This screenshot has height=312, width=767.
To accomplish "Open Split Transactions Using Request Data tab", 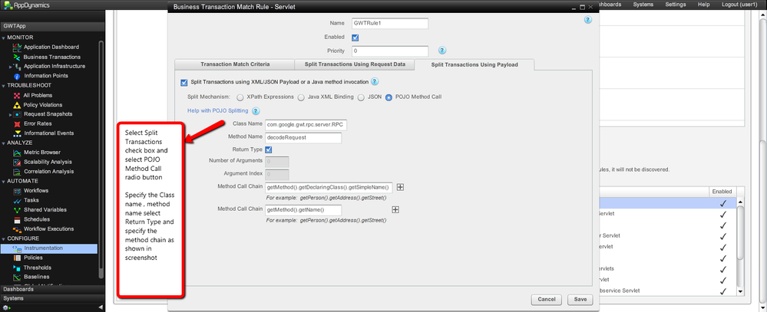I will [x=355, y=64].
